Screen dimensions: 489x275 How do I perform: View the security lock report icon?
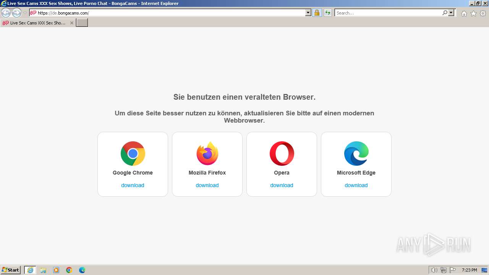tap(317, 13)
